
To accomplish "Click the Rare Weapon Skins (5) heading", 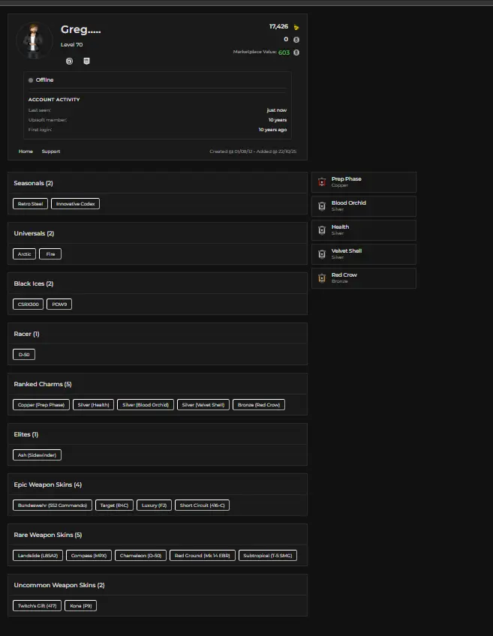I will pyautogui.click(x=48, y=535).
